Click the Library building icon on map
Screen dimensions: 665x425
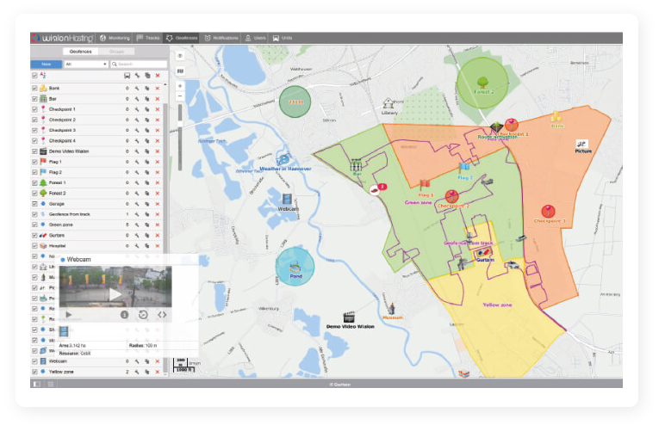[388, 103]
